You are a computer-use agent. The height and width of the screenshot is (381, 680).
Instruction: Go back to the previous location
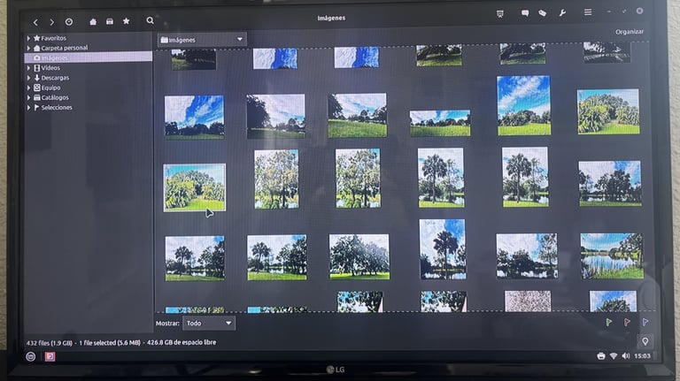click(36, 21)
